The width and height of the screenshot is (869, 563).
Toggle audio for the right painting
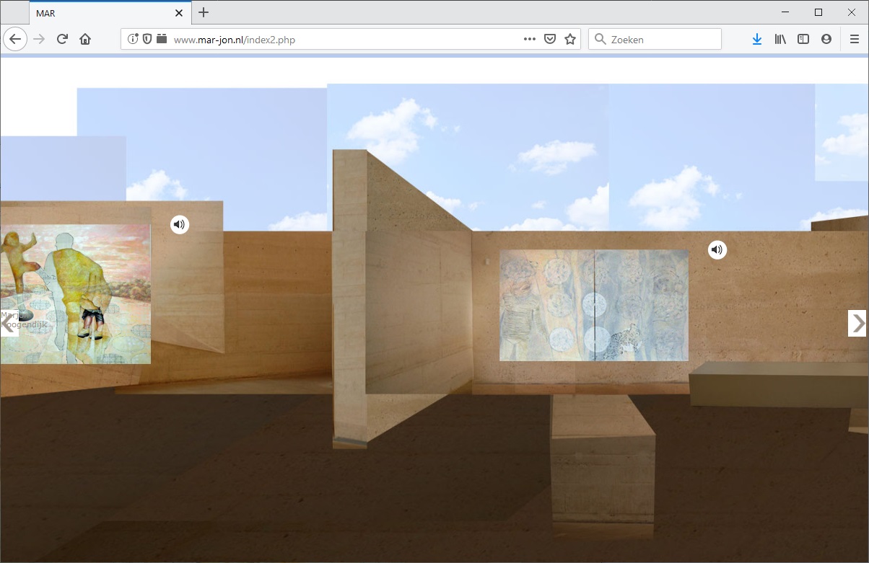tap(717, 250)
